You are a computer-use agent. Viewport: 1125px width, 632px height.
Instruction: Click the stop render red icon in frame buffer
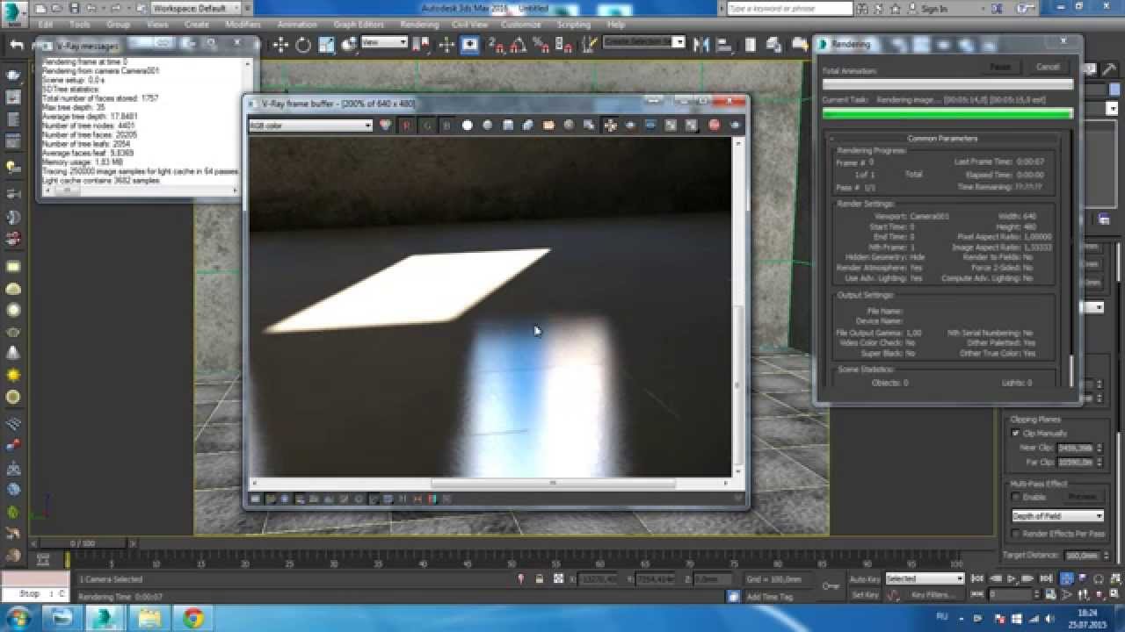715,126
